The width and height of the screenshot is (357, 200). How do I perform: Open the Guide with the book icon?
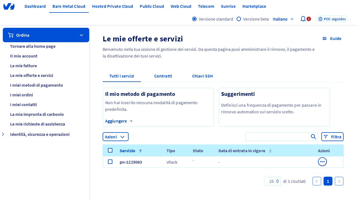pyautogui.click(x=325, y=39)
